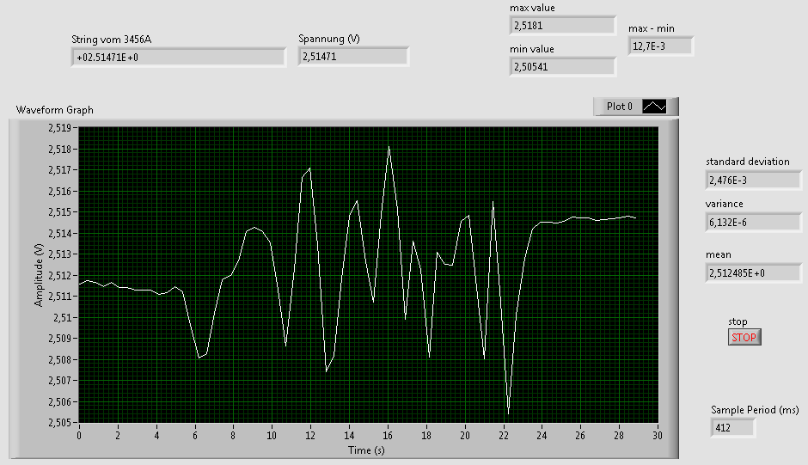Click the String vom 3456A field
The image size is (808, 465).
coord(178,58)
